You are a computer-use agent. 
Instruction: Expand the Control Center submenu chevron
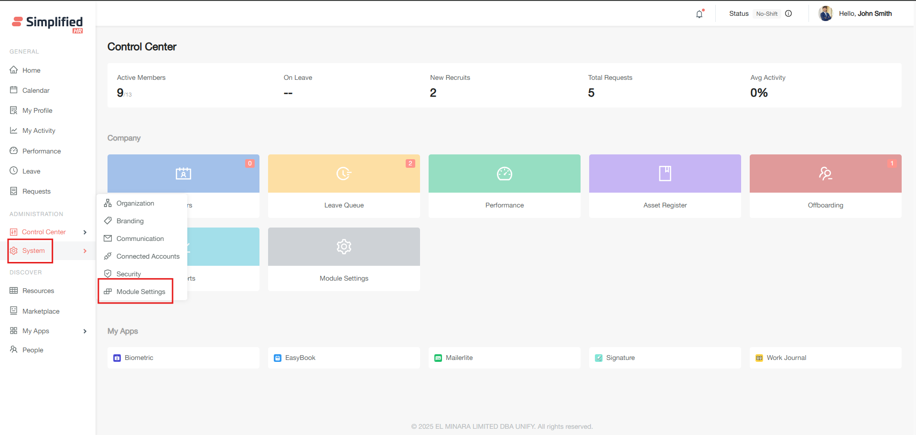[85, 232]
